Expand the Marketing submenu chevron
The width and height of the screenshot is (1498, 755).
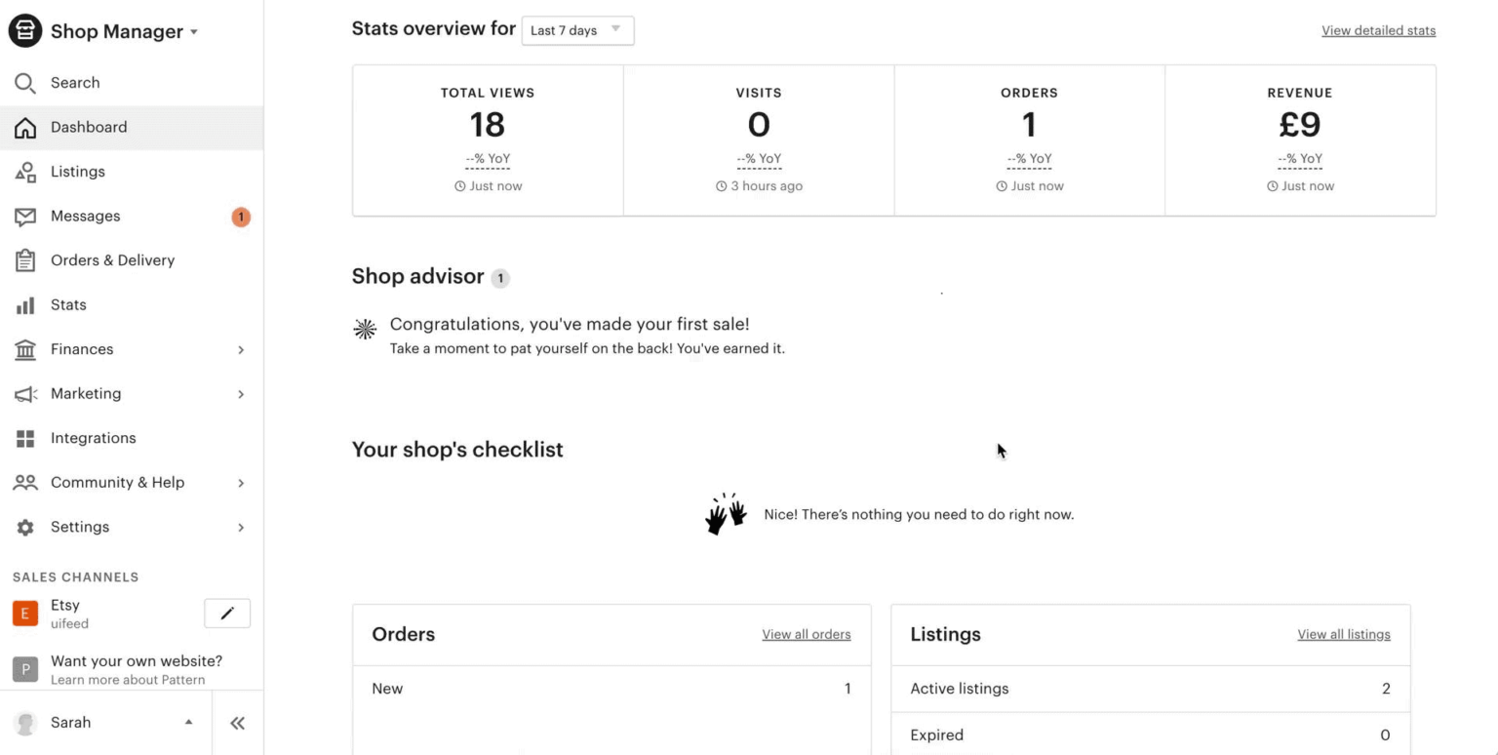point(241,394)
